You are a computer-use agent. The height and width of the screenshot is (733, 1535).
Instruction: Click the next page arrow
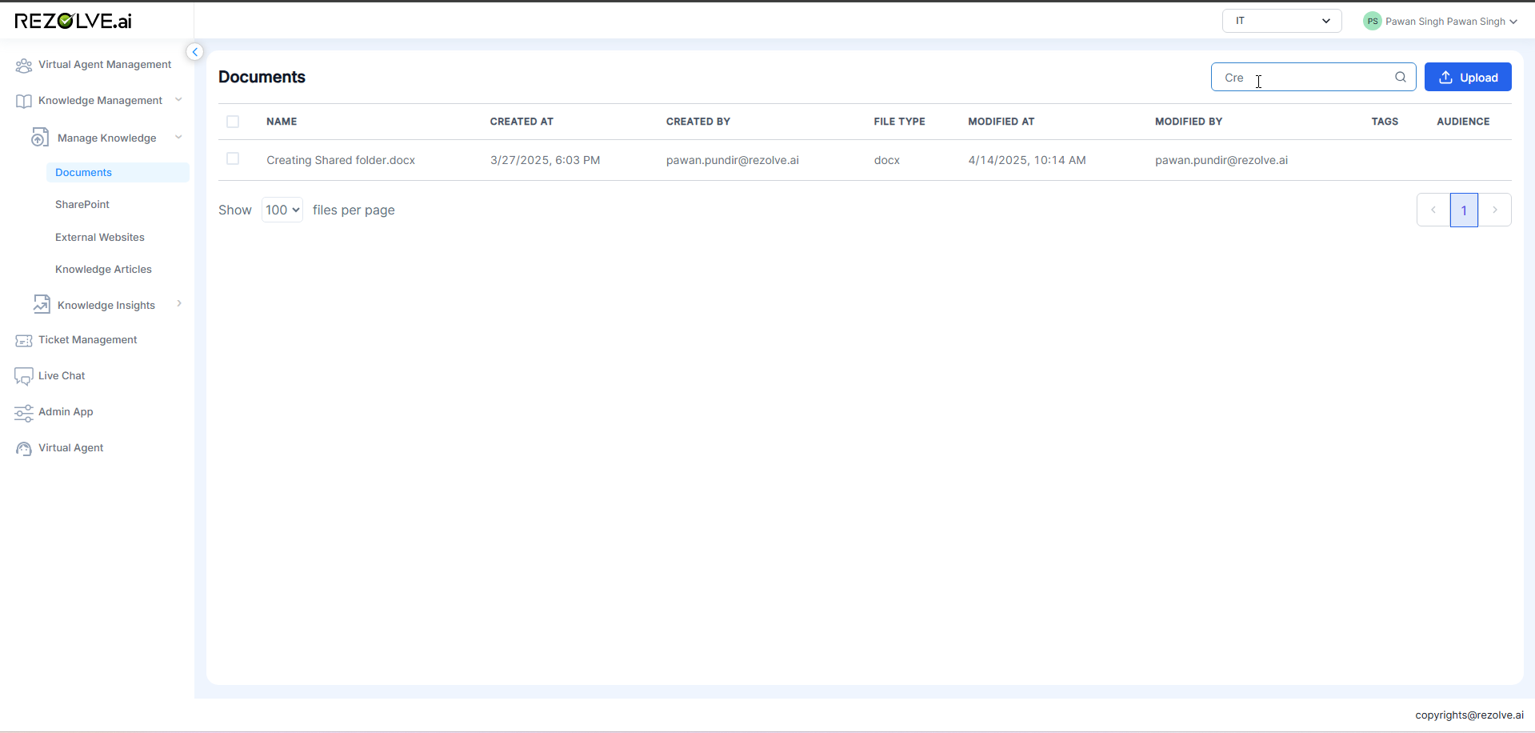(x=1494, y=210)
